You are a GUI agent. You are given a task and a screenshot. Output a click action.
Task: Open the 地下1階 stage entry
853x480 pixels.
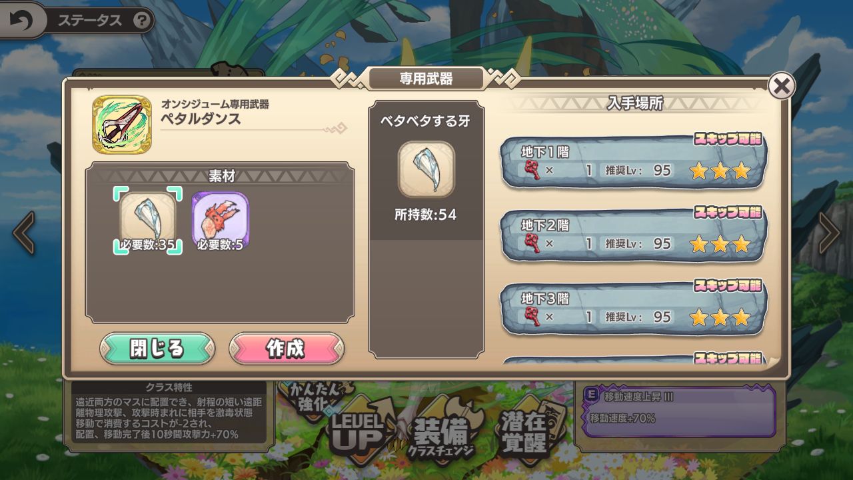(x=633, y=162)
